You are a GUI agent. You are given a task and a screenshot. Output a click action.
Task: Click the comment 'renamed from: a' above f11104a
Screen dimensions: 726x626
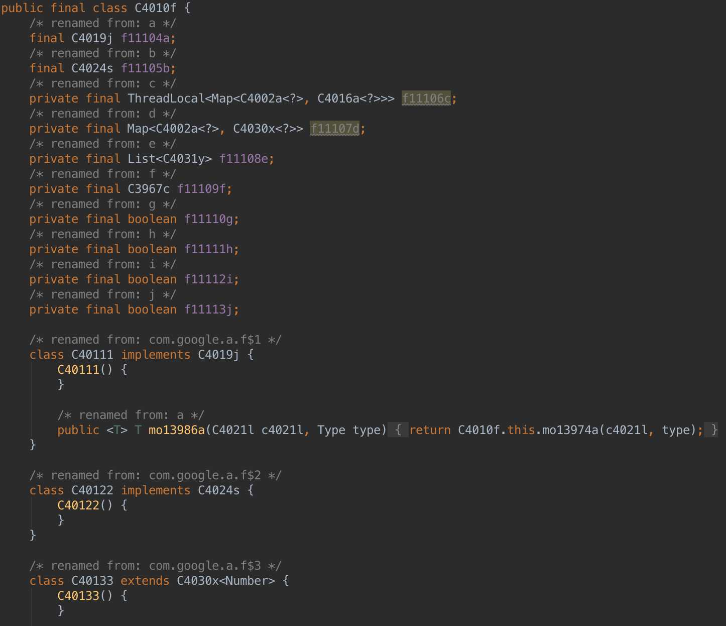(x=103, y=23)
